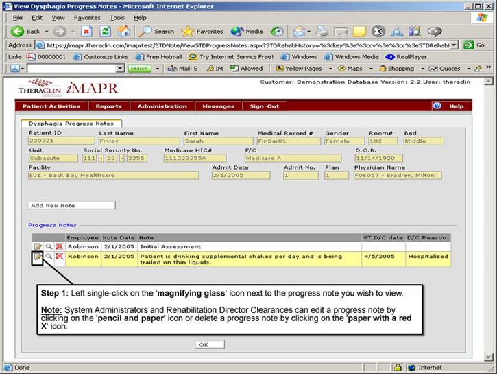Screen dimensions: 497x374
Task: Open the Administration tab
Action: (x=162, y=106)
